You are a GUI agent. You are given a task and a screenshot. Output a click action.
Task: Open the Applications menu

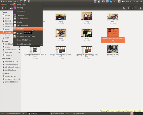click(x=6, y=1)
